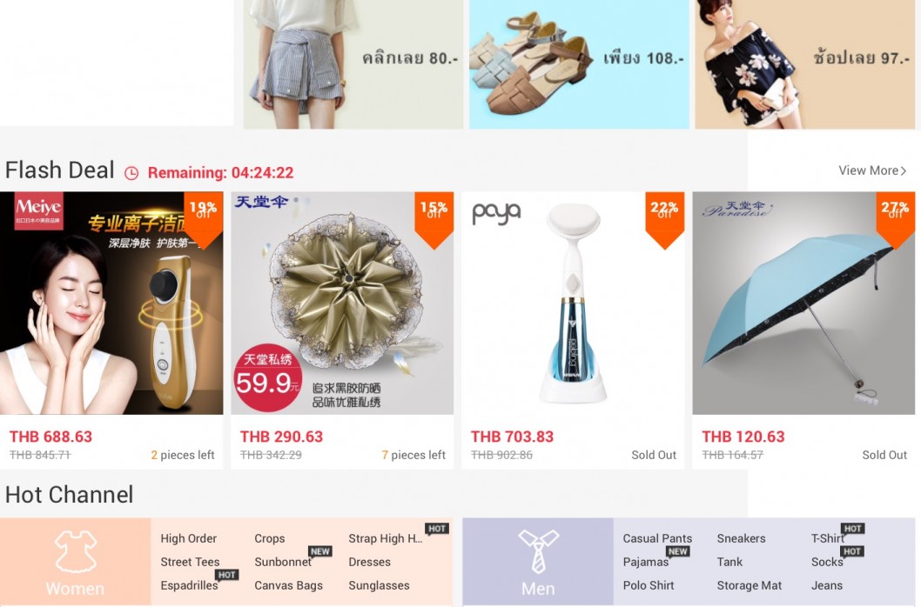
Task: Open the gold lace umbrella product image
Action: pos(342,303)
